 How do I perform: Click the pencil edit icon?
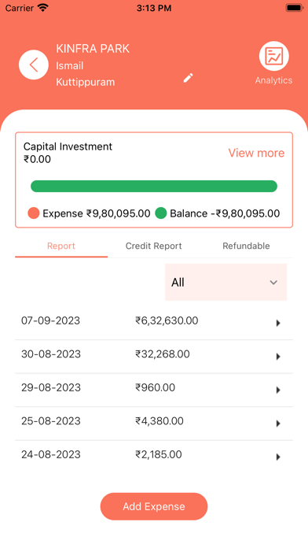click(189, 78)
